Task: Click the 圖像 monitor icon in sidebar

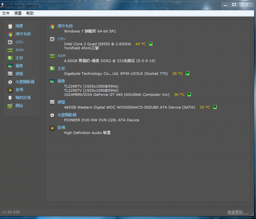Action: click(10, 66)
